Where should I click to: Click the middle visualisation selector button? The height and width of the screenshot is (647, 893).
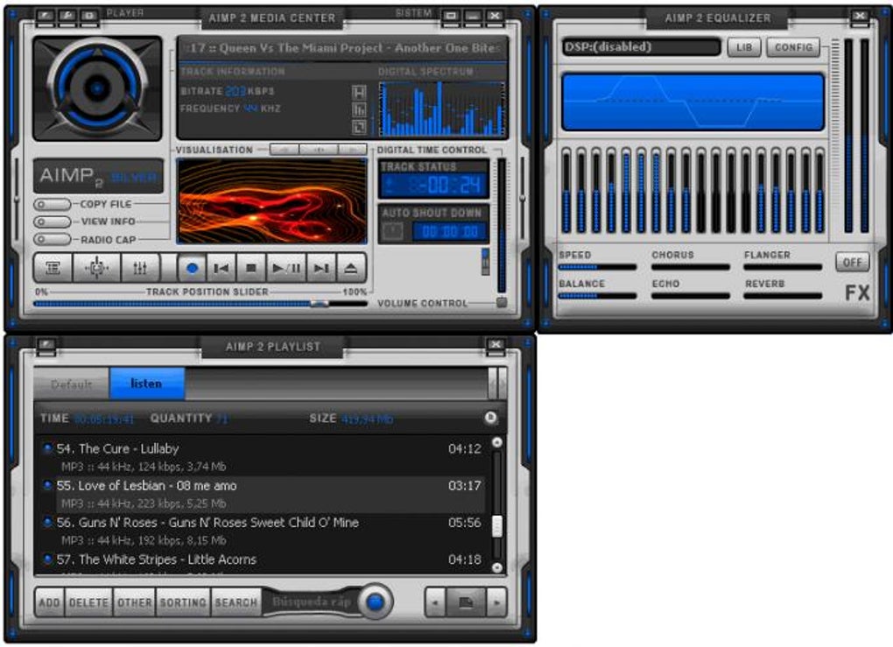click(319, 150)
